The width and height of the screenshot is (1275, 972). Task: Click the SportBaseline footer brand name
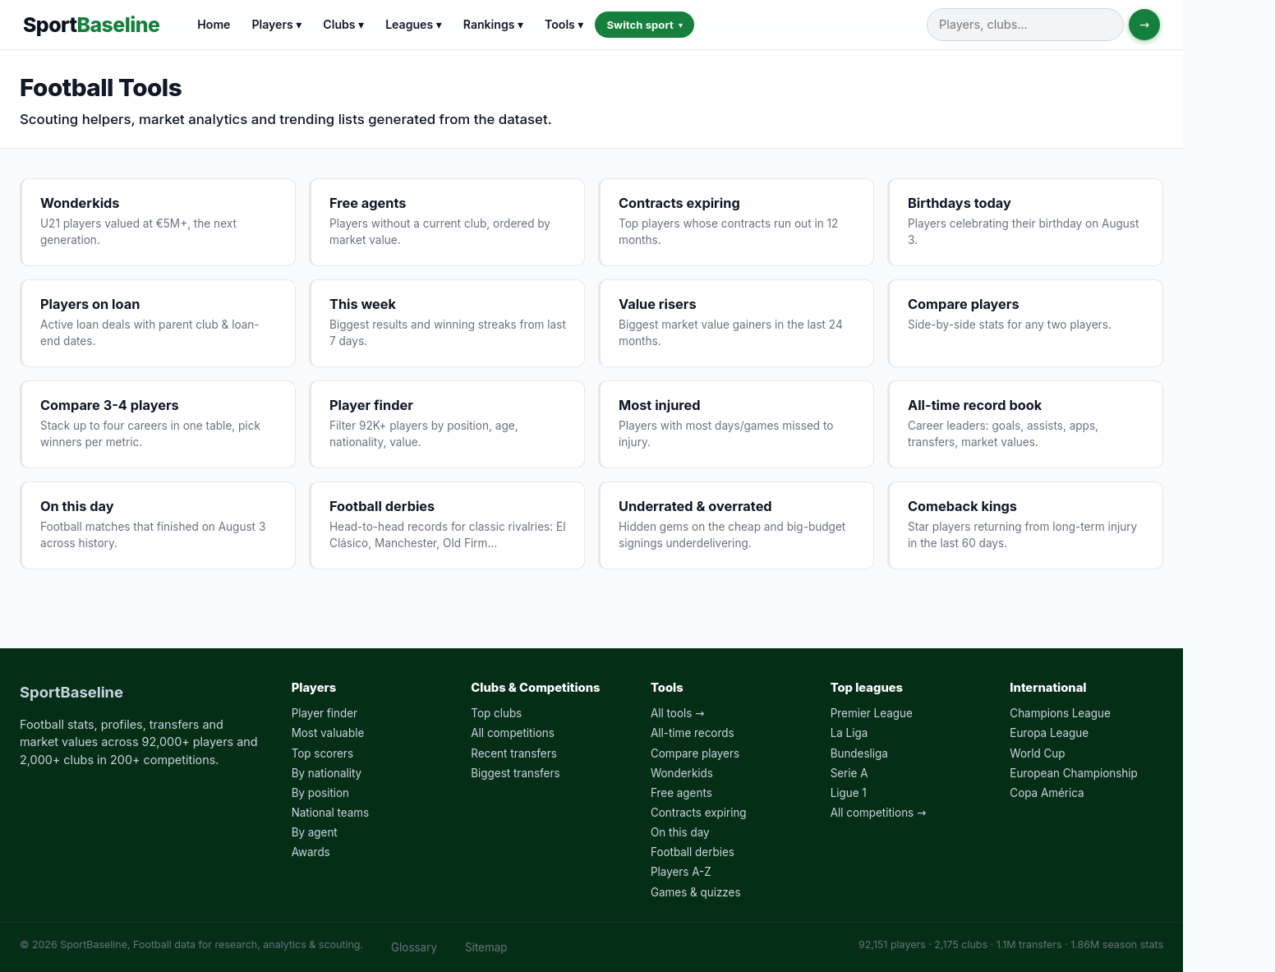(x=71, y=693)
